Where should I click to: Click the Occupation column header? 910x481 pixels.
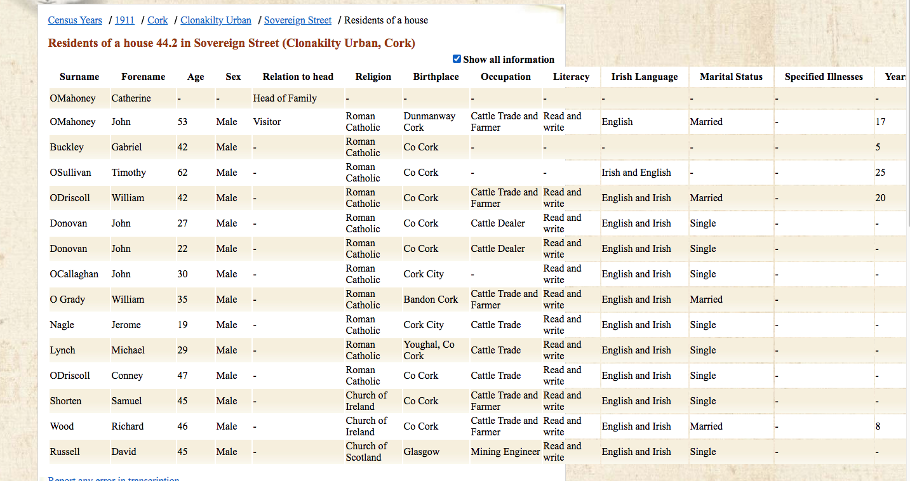click(x=506, y=77)
